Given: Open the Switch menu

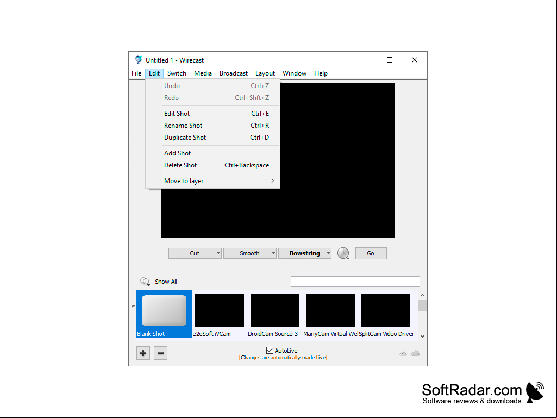Looking at the screenshot, I should [x=177, y=73].
